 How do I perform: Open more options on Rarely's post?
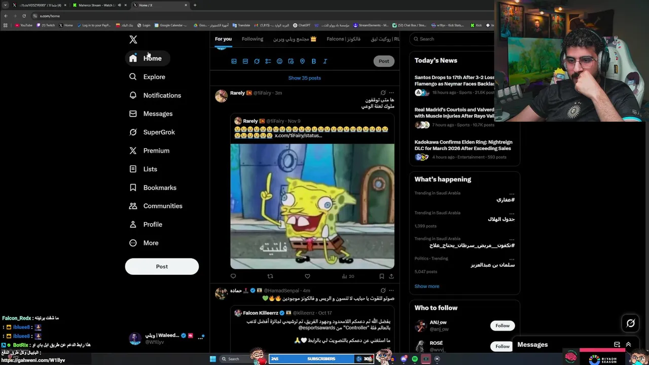[391, 93]
